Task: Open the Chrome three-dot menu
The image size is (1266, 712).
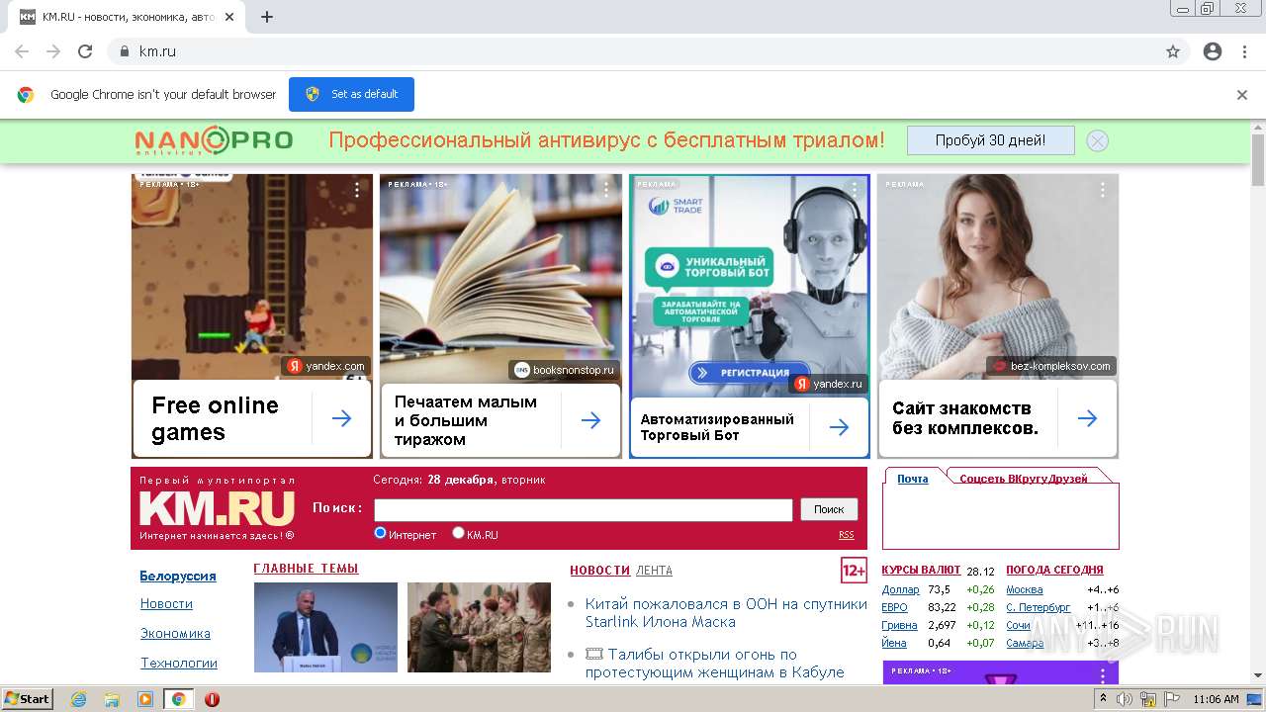Action: pos(1244,51)
